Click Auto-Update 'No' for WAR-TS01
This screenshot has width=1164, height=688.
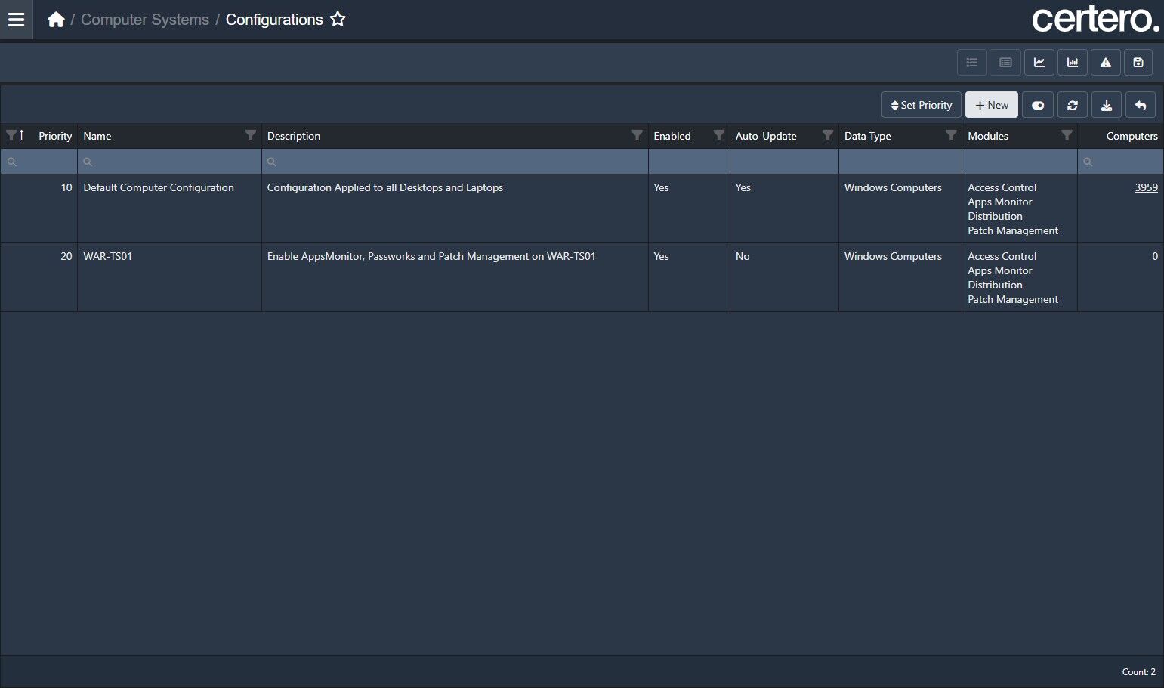point(743,256)
